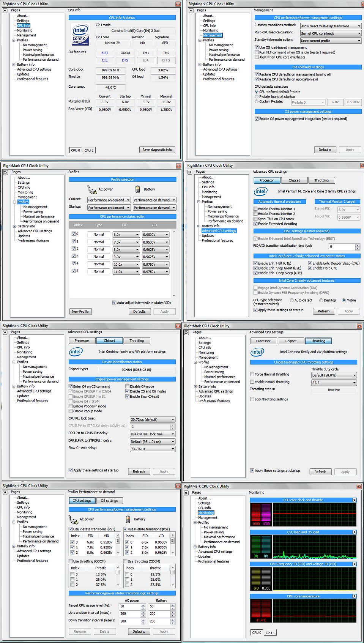Click the Intel Core 2 Duo logo

[x=80, y=34]
